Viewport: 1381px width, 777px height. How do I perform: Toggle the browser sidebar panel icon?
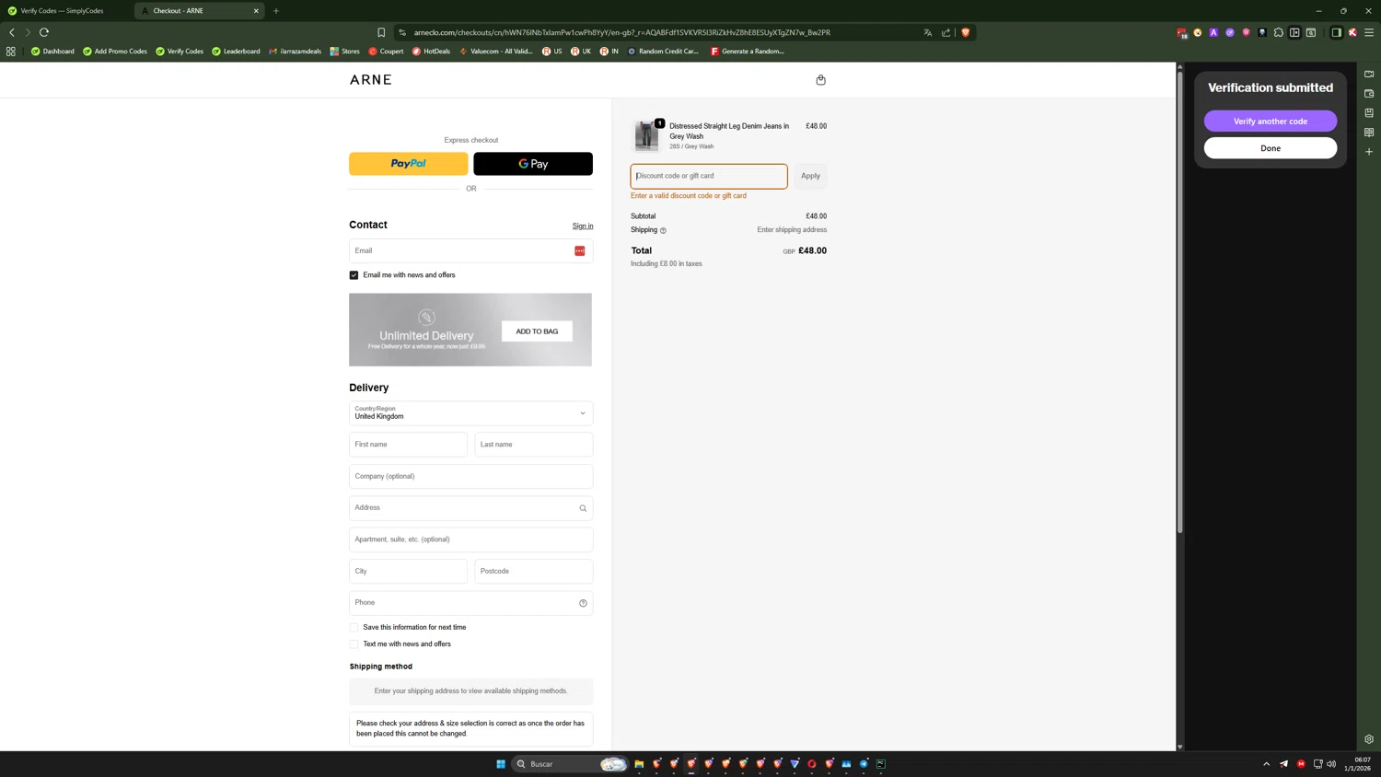pos(1337,32)
